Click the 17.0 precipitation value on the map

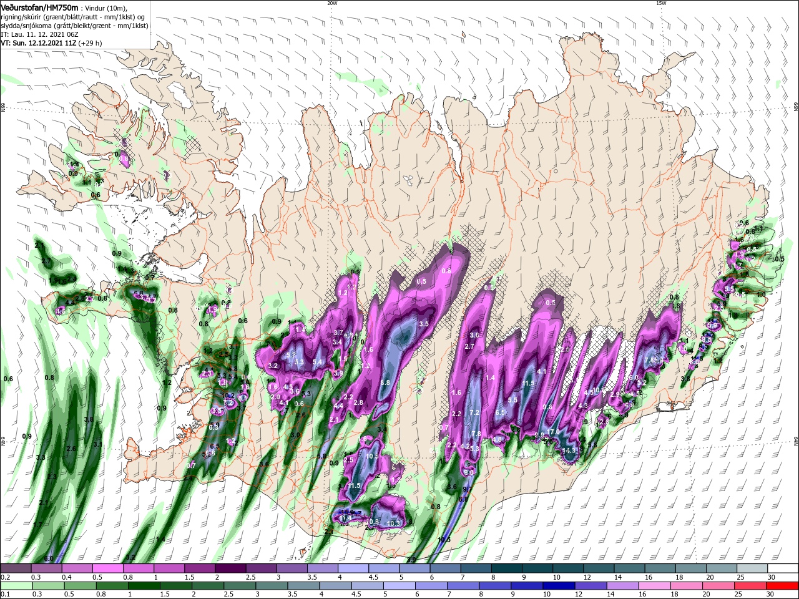pyautogui.click(x=553, y=432)
